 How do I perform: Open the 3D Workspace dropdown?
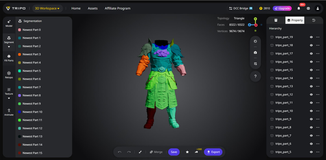pyautogui.click(x=47, y=8)
